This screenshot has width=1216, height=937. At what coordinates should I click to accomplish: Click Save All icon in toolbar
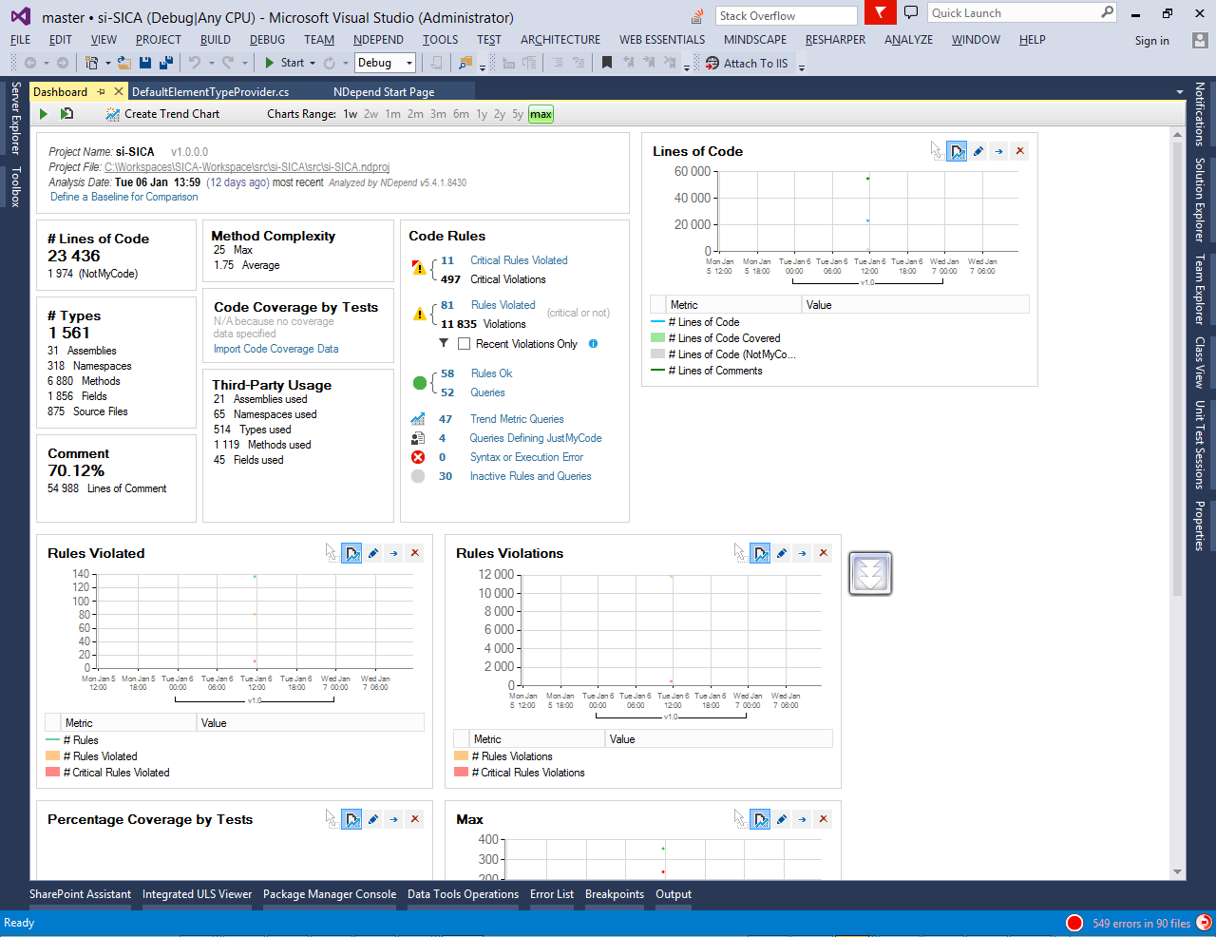166,63
